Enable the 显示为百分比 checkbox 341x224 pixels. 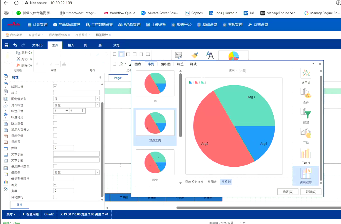55,129
